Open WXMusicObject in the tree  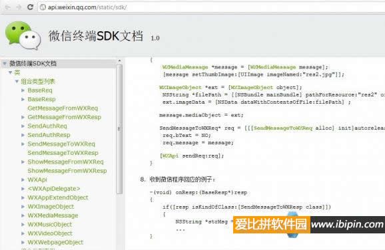[x=49, y=225]
